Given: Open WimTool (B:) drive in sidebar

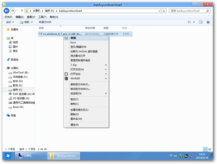Looking at the screenshot, I should point(20,73).
